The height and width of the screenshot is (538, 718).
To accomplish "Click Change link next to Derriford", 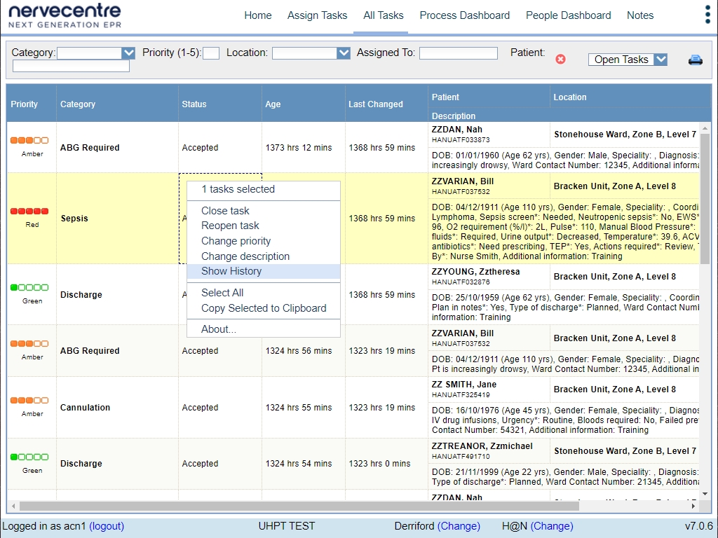I will [459, 526].
